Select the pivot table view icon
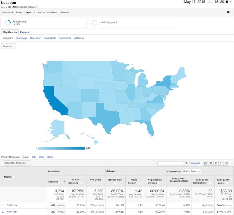 click(x=227, y=163)
